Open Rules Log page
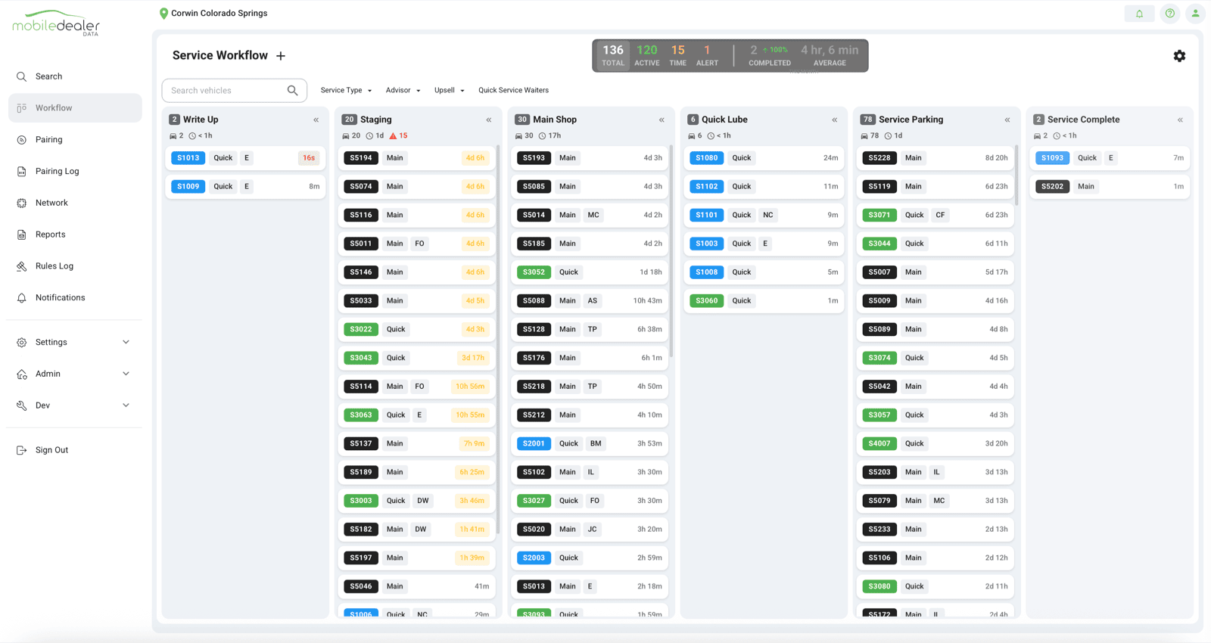This screenshot has height=643, width=1211. click(54, 266)
